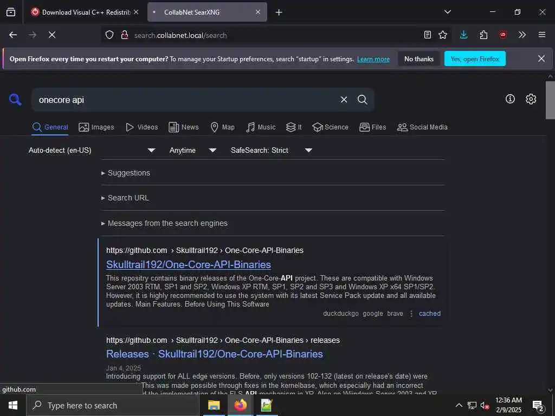Open Firefox View tab list icon

(x=11, y=12)
